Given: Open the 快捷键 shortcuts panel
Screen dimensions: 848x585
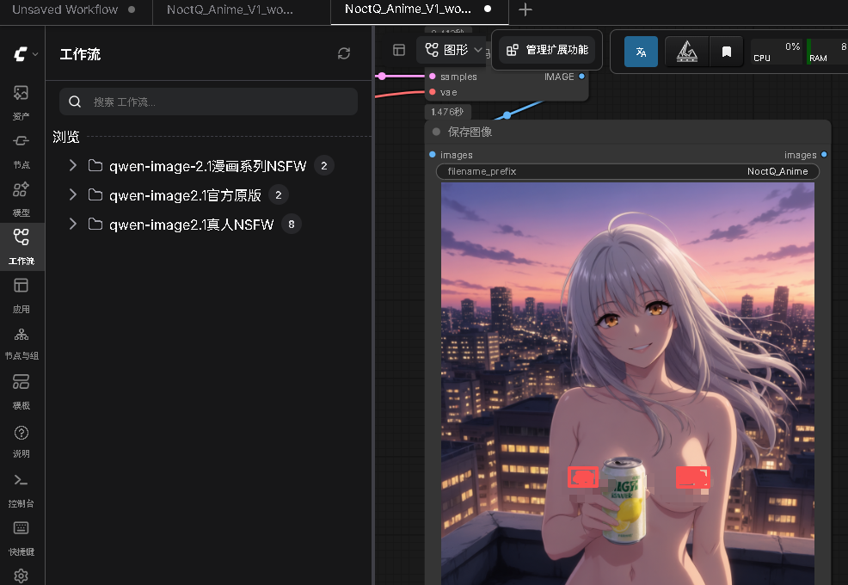Looking at the screenshot, I should pyautogui.click(x=22, y=538).
